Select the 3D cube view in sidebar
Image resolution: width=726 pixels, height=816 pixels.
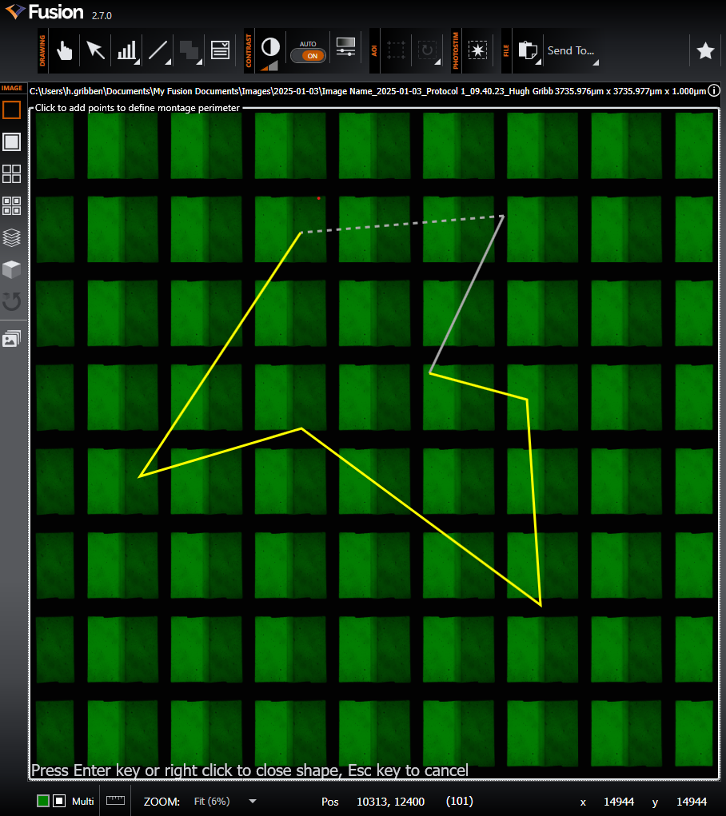point(12,269)
